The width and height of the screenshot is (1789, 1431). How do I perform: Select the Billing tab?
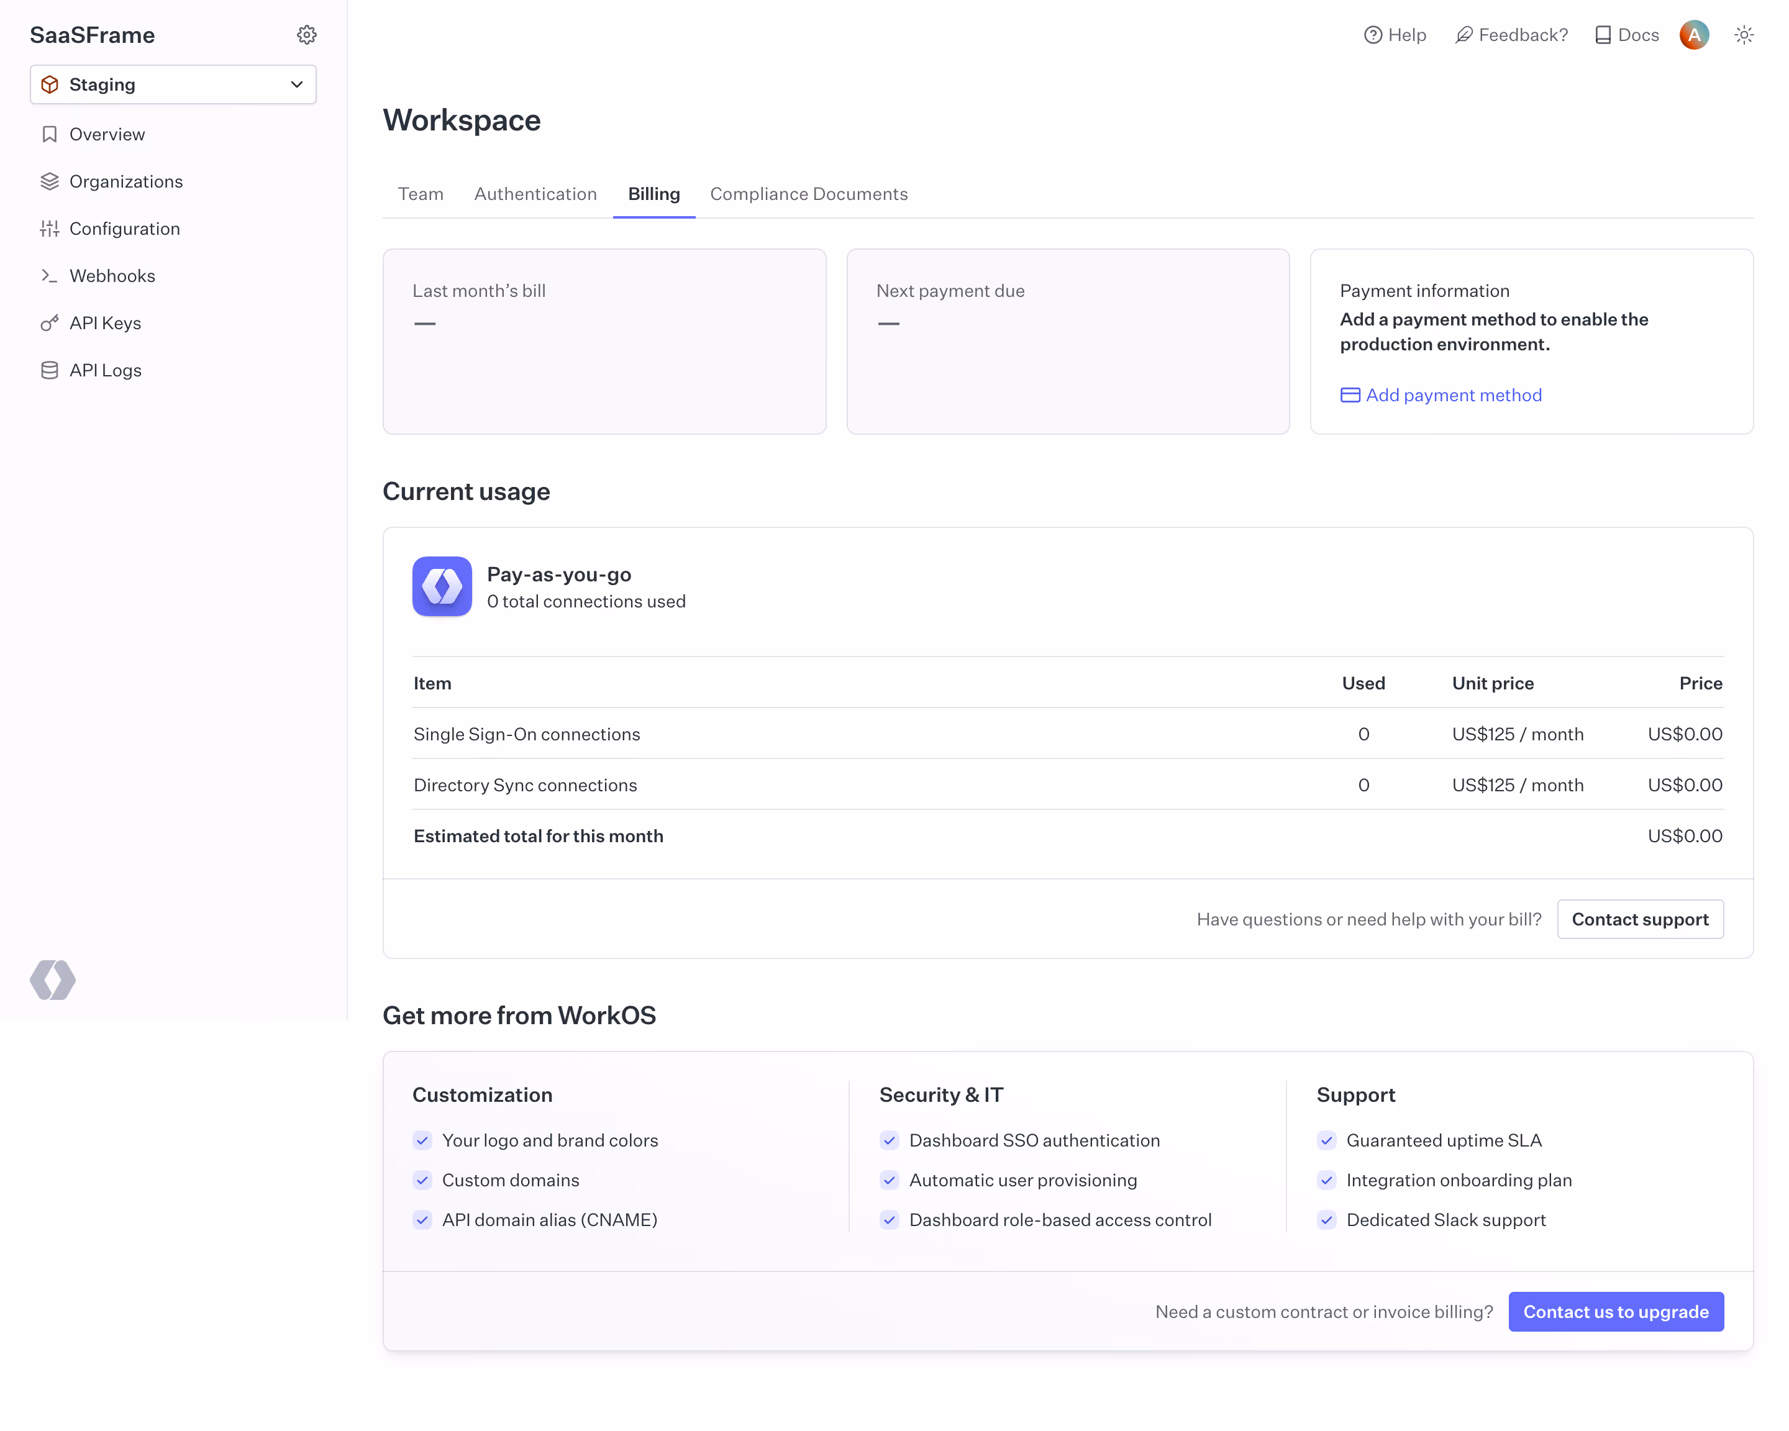654,194
